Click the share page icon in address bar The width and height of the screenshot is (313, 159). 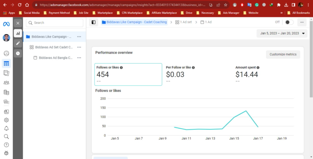tap(218, 5)
